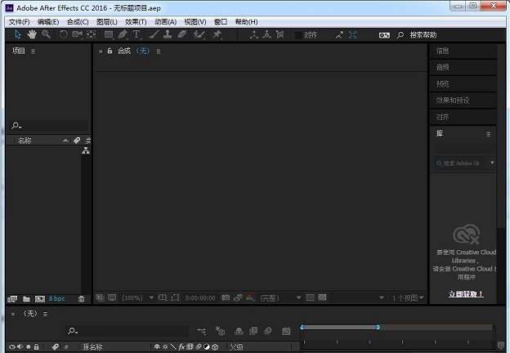510x353 pixels.
Task: Open the resolution (完整) dropdown
Action: click(280, 297)
